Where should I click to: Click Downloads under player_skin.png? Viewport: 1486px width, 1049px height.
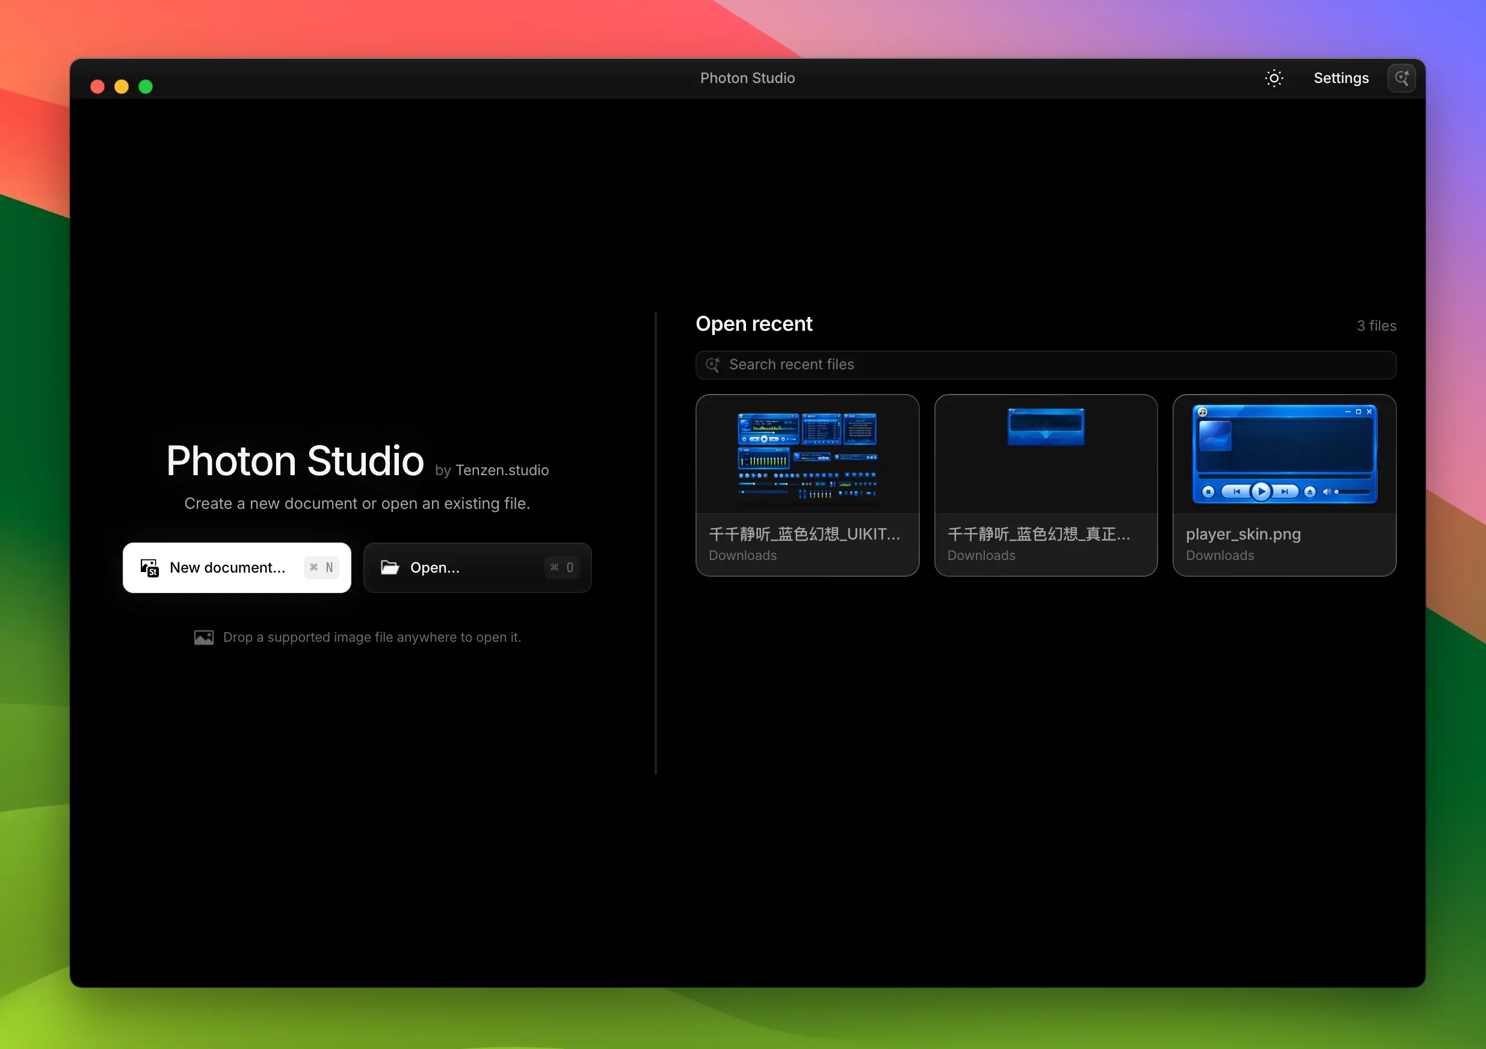(1220, 556)
